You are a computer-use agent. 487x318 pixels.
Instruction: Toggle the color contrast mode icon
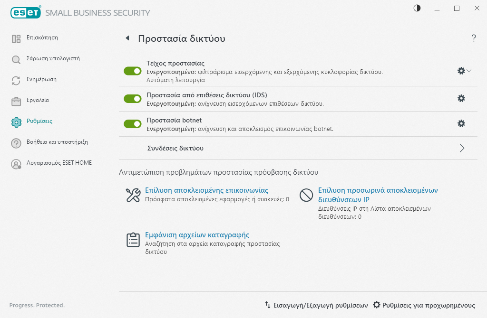point(417,9)
